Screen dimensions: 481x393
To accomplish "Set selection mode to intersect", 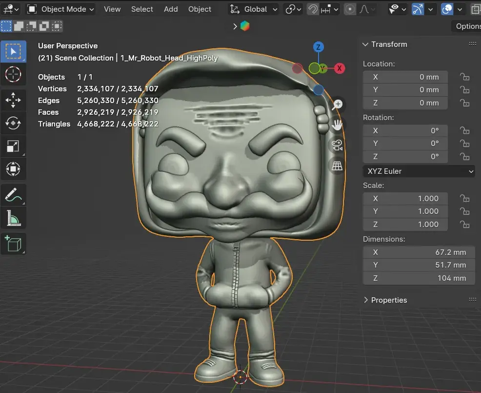I will [x=57, y=26].
